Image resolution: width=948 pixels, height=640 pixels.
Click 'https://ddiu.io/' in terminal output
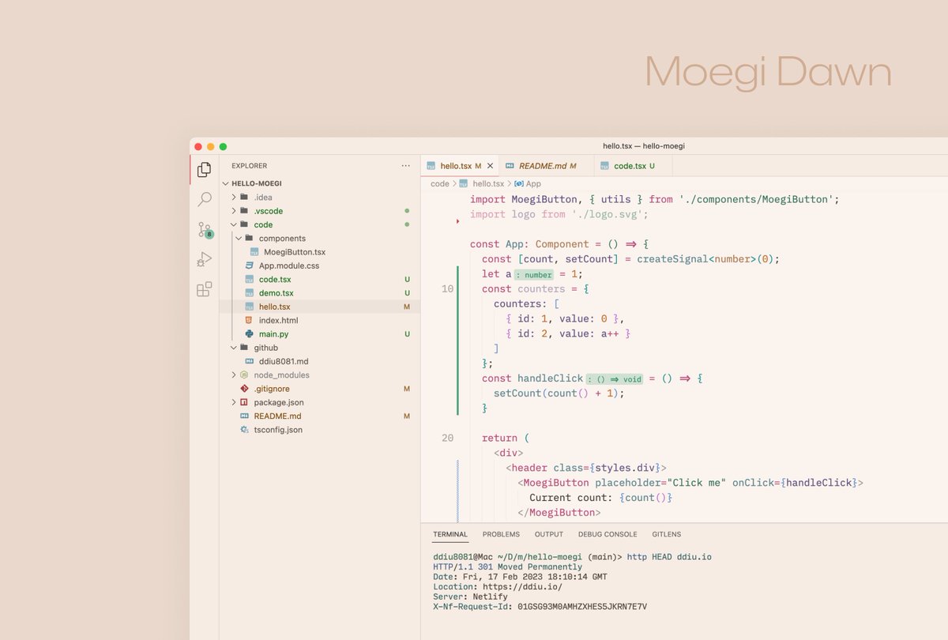523,586
